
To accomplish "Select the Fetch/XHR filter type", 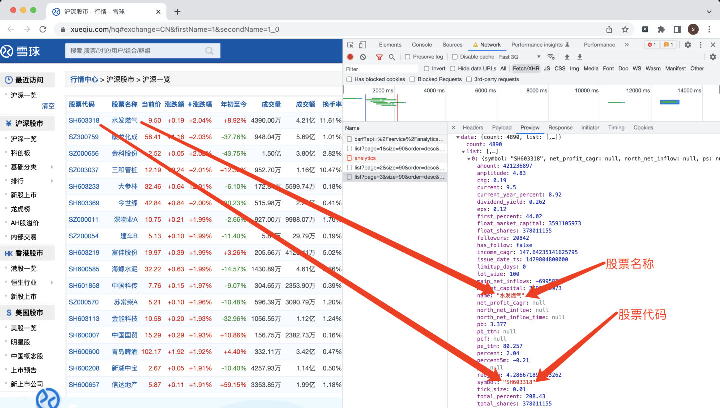I will point(526,69).
